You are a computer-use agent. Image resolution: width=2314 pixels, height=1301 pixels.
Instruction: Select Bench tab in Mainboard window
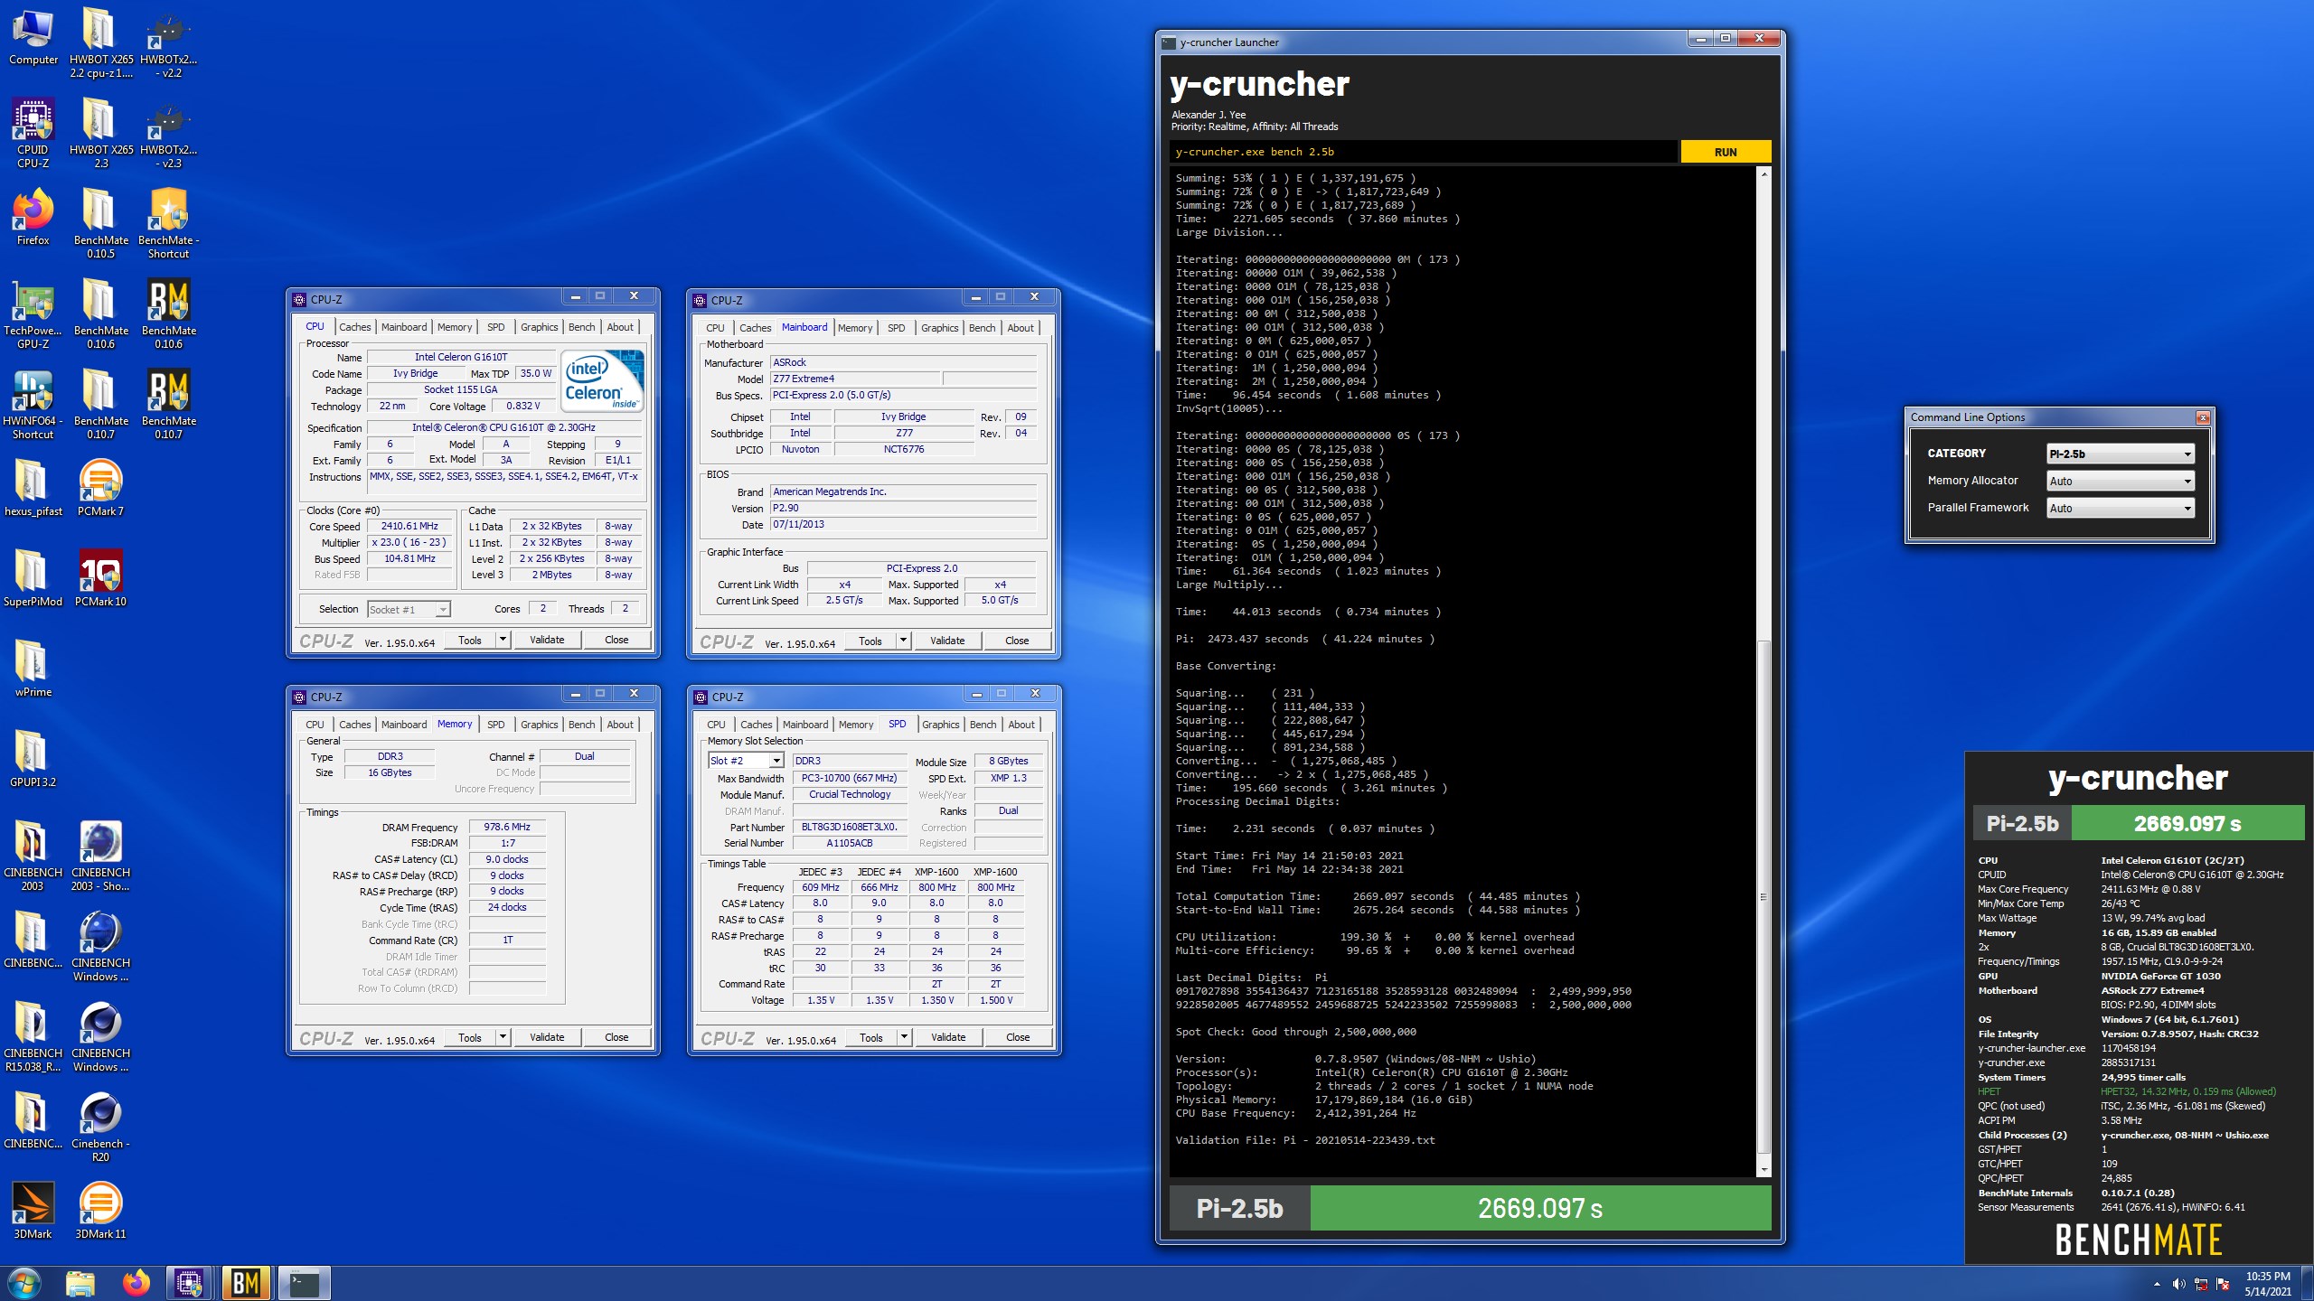click(982, 328)
